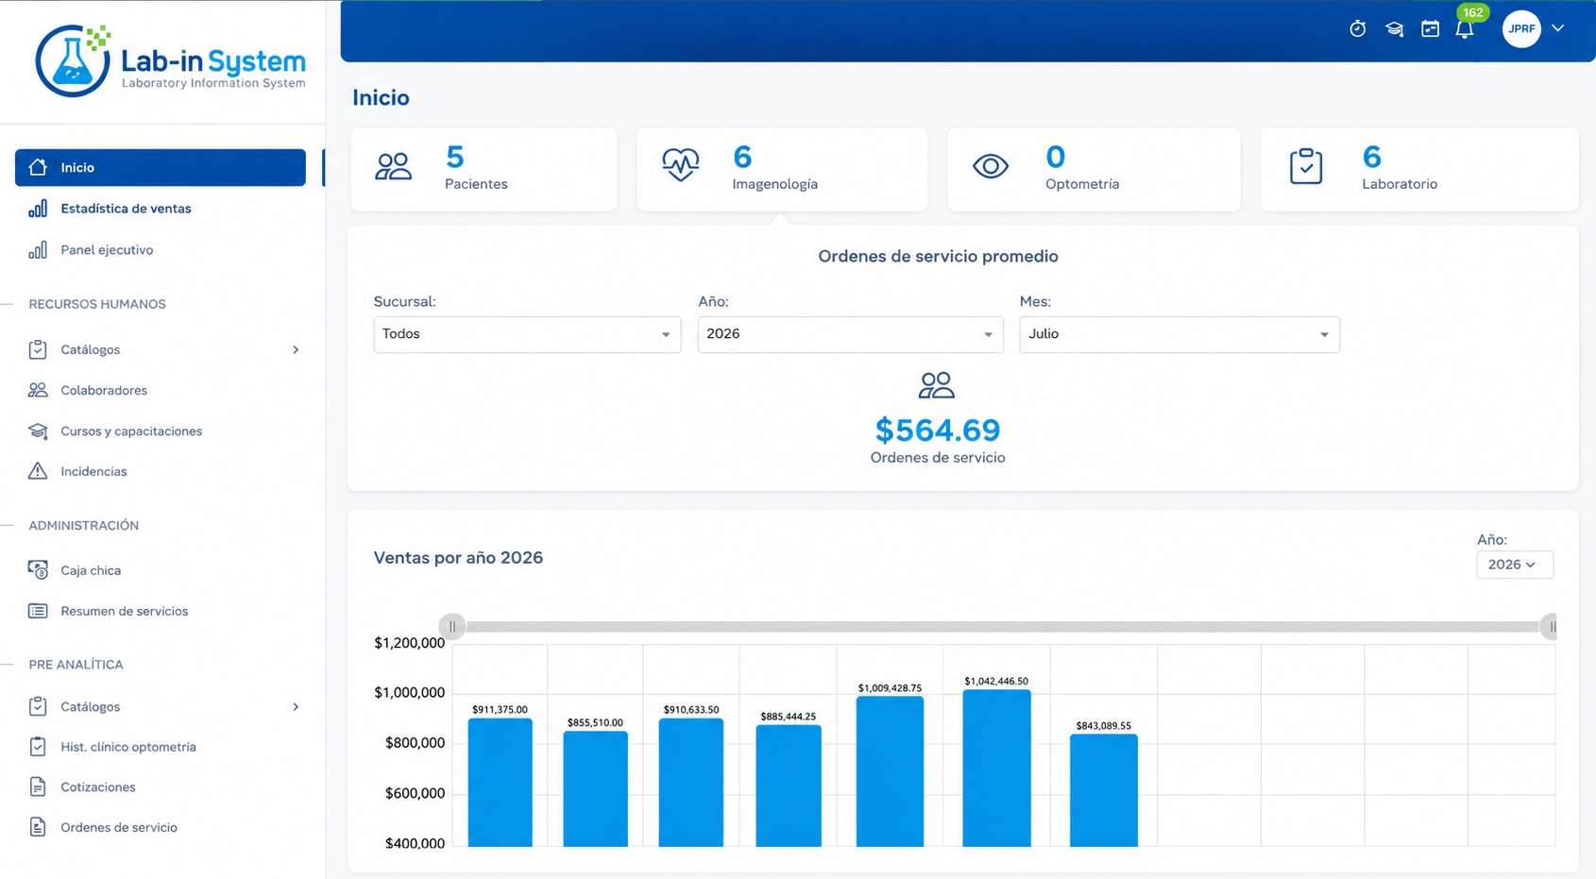The image size is (1596, 879).
Task: Open the Mes dropdown showing Julio
Action: (x=1180, y=334)
